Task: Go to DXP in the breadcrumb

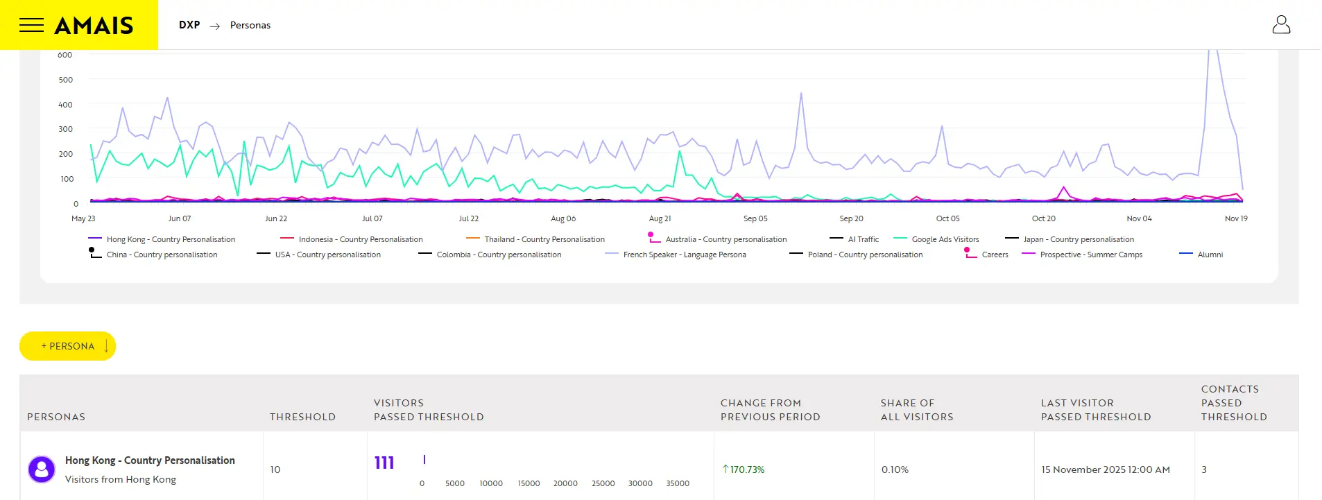Action: pyautogui.click(x=189, y=25)
